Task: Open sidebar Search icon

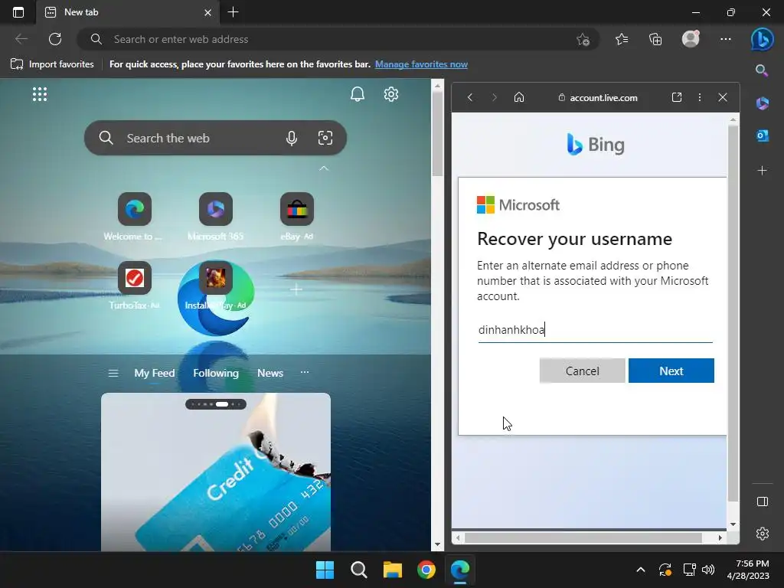Action: [x=762, y=70]
